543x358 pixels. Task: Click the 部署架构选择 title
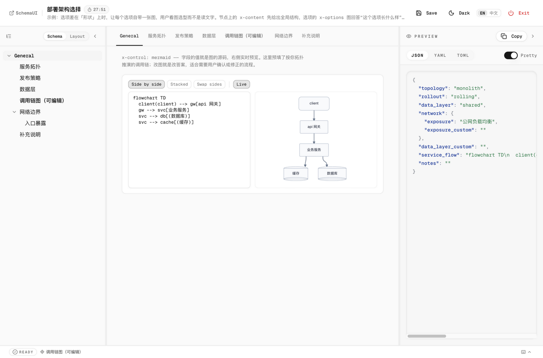[64, 9]
